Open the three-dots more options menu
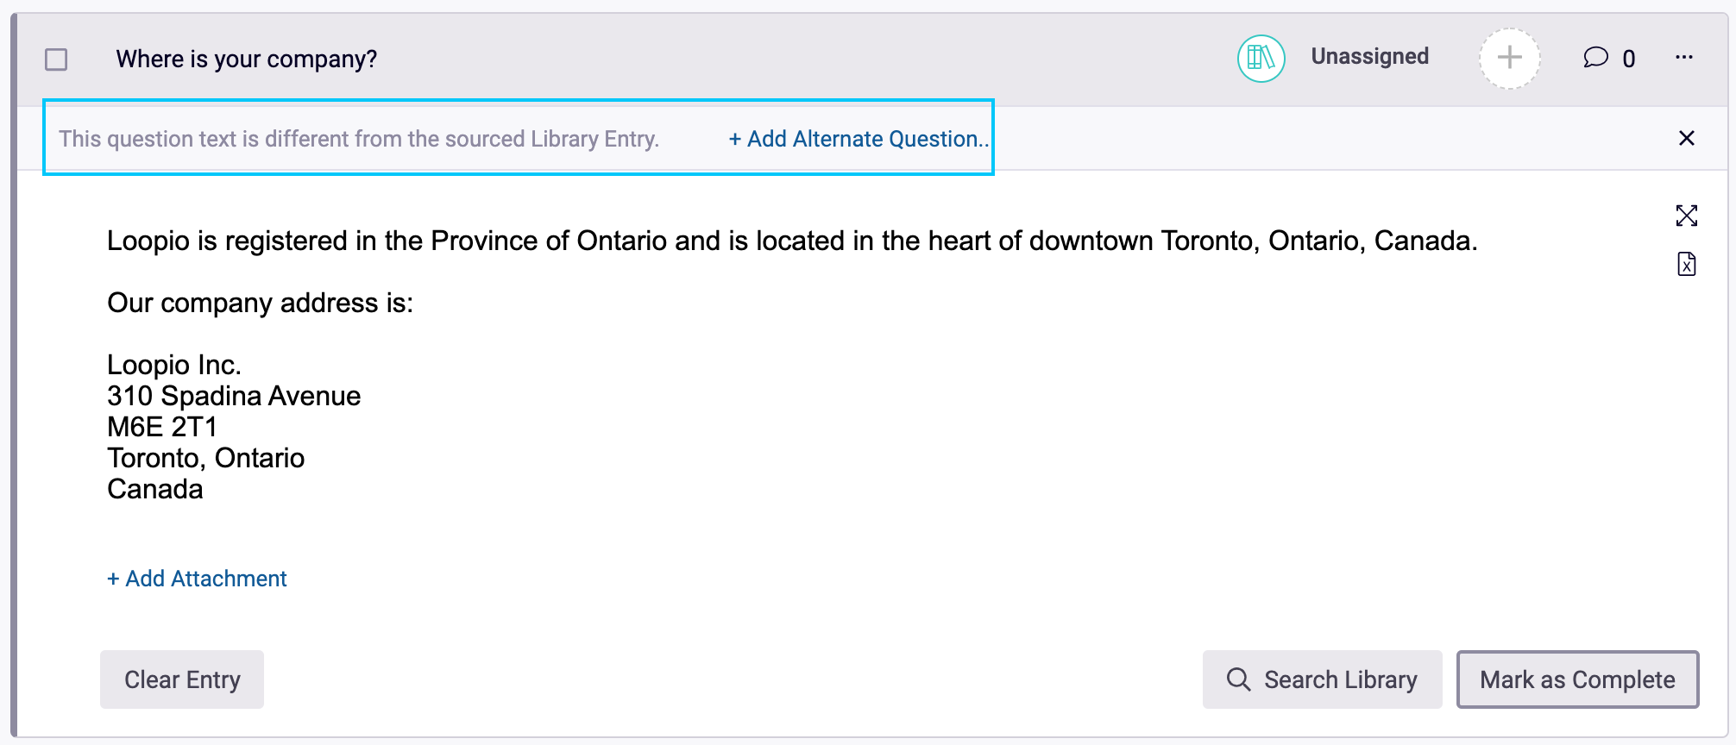The width and height of the screenshot is (1736, 745). [1684, 58]
